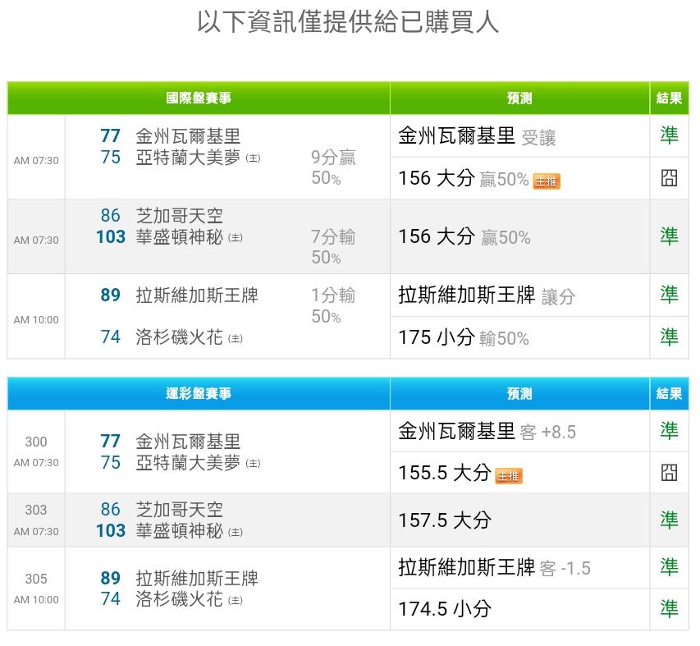
Task: Click the 主推 badge beside 155.5 大分
Action: (509, 476)
